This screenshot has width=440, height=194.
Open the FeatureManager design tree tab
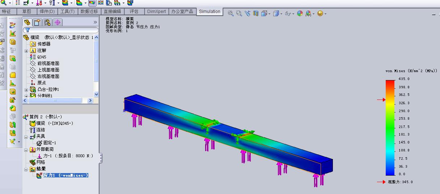[x=27, y=22]
